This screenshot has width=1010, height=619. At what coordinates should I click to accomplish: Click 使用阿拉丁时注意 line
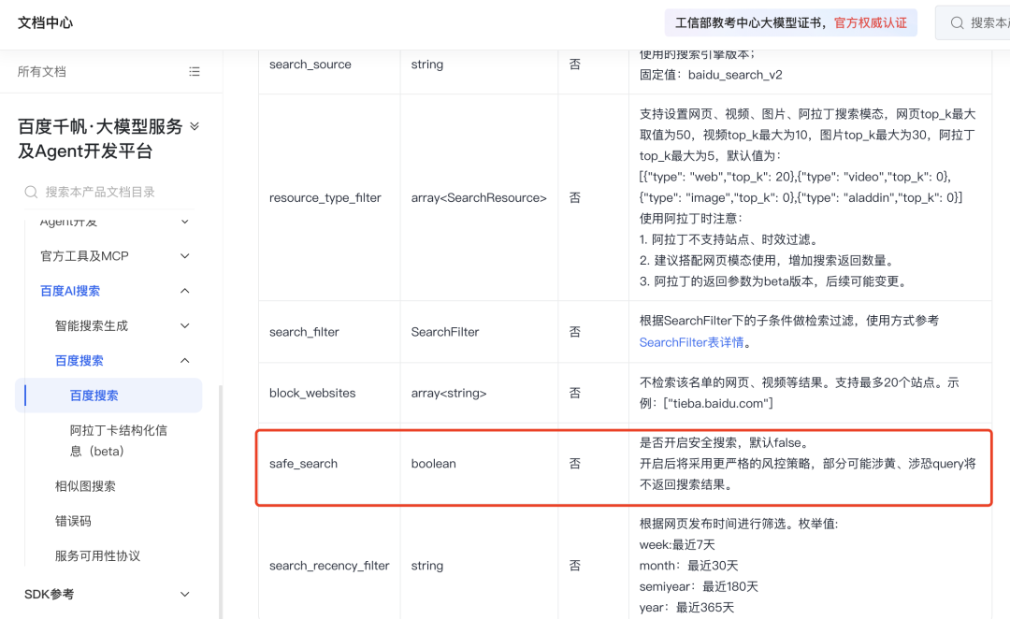click(690, 219)
